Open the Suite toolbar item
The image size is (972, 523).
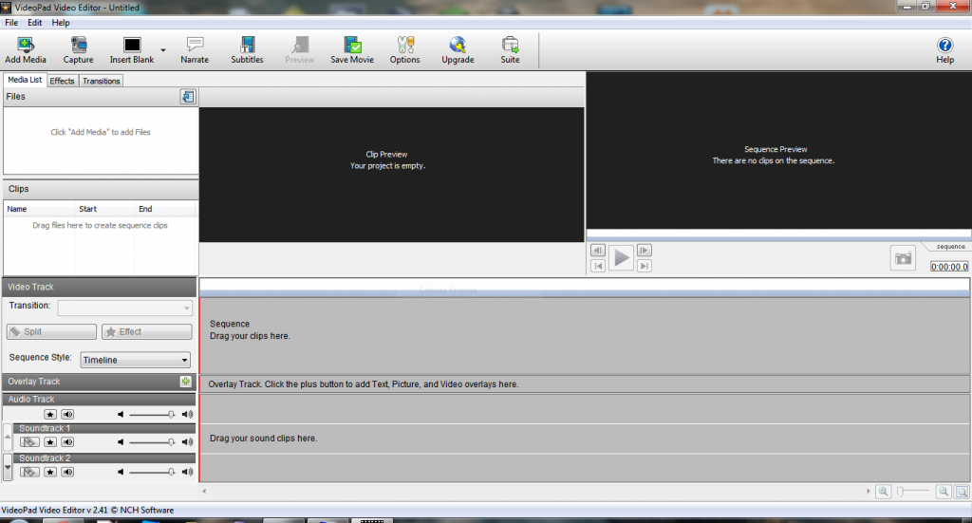pyautogui.click(x=510, y=49)
